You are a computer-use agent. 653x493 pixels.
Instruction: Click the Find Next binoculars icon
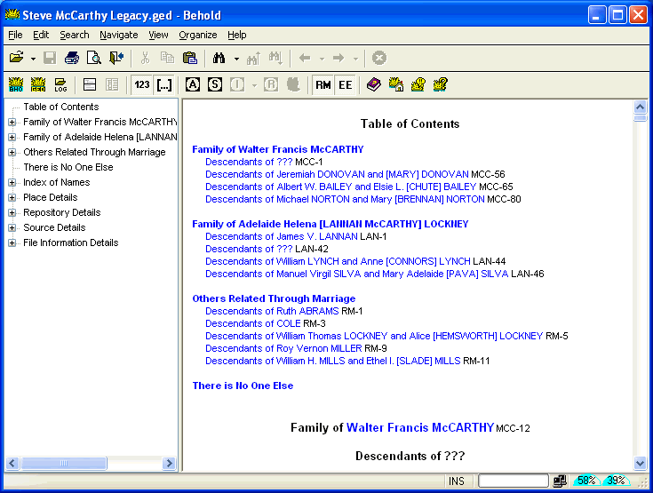click(x=275, y=58)
